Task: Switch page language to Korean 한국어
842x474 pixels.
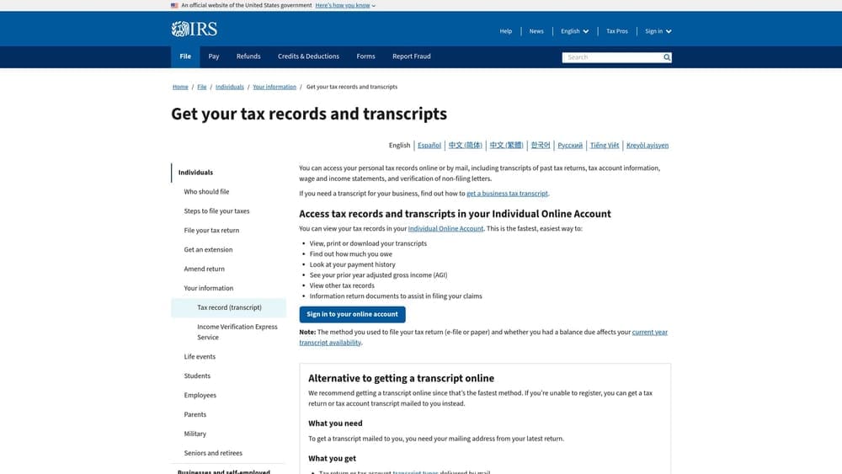Action: coord(541,146)
